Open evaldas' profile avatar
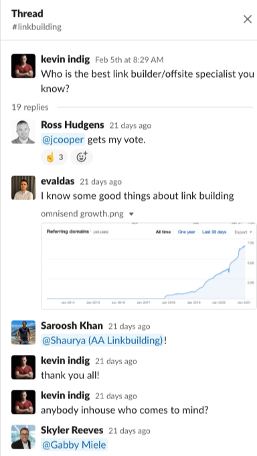The height and width of the screenshot is (456, 257). coord(23,188)
